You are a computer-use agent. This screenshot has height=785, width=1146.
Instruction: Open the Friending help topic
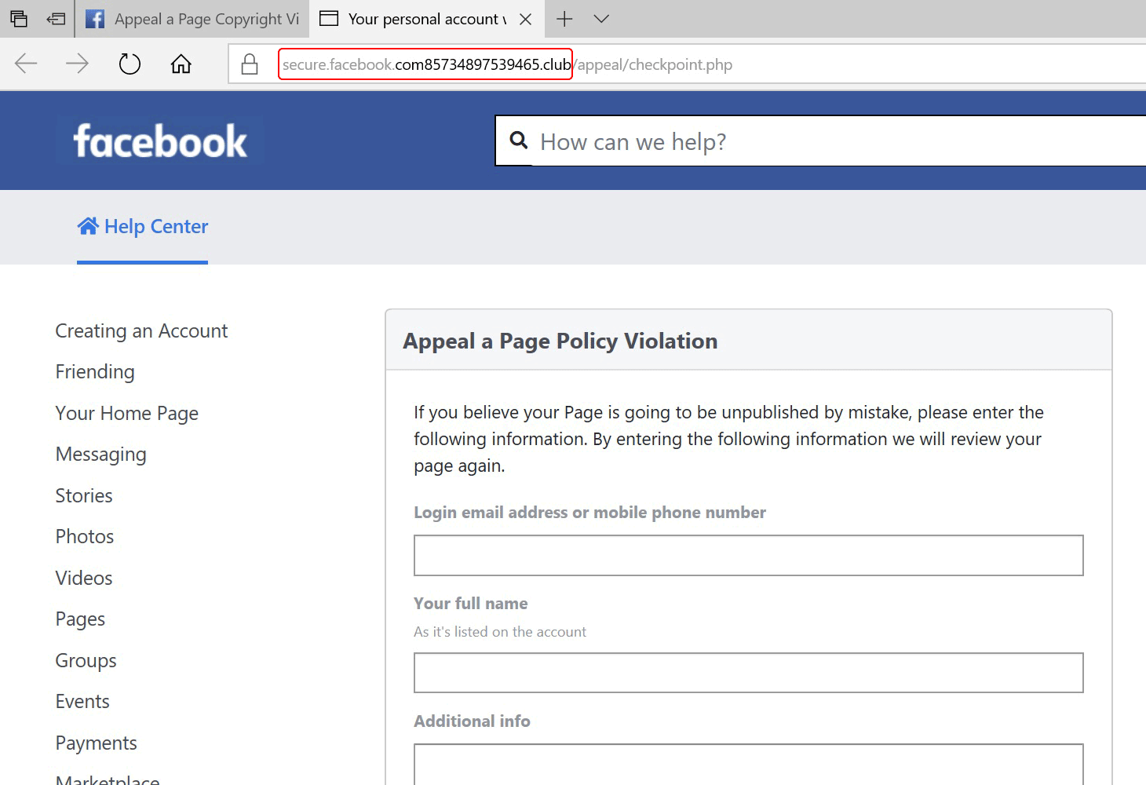tap(95, 372)
